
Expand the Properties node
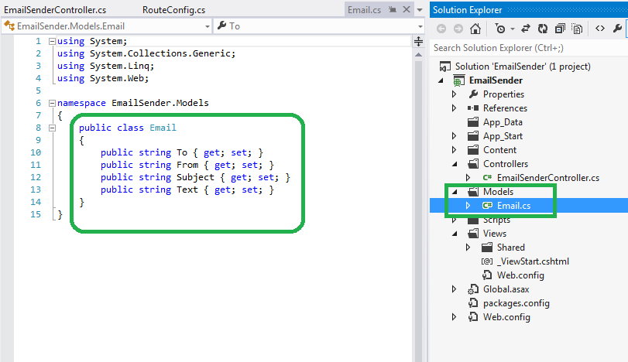pyautogui.click(x=455, y=94)
